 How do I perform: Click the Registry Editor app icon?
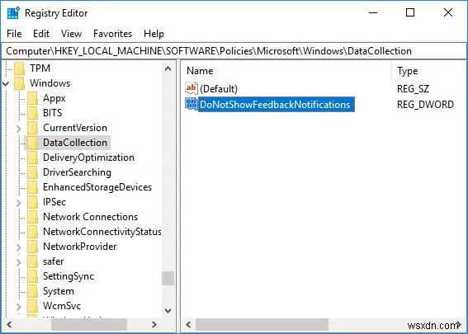click(13, 13)
